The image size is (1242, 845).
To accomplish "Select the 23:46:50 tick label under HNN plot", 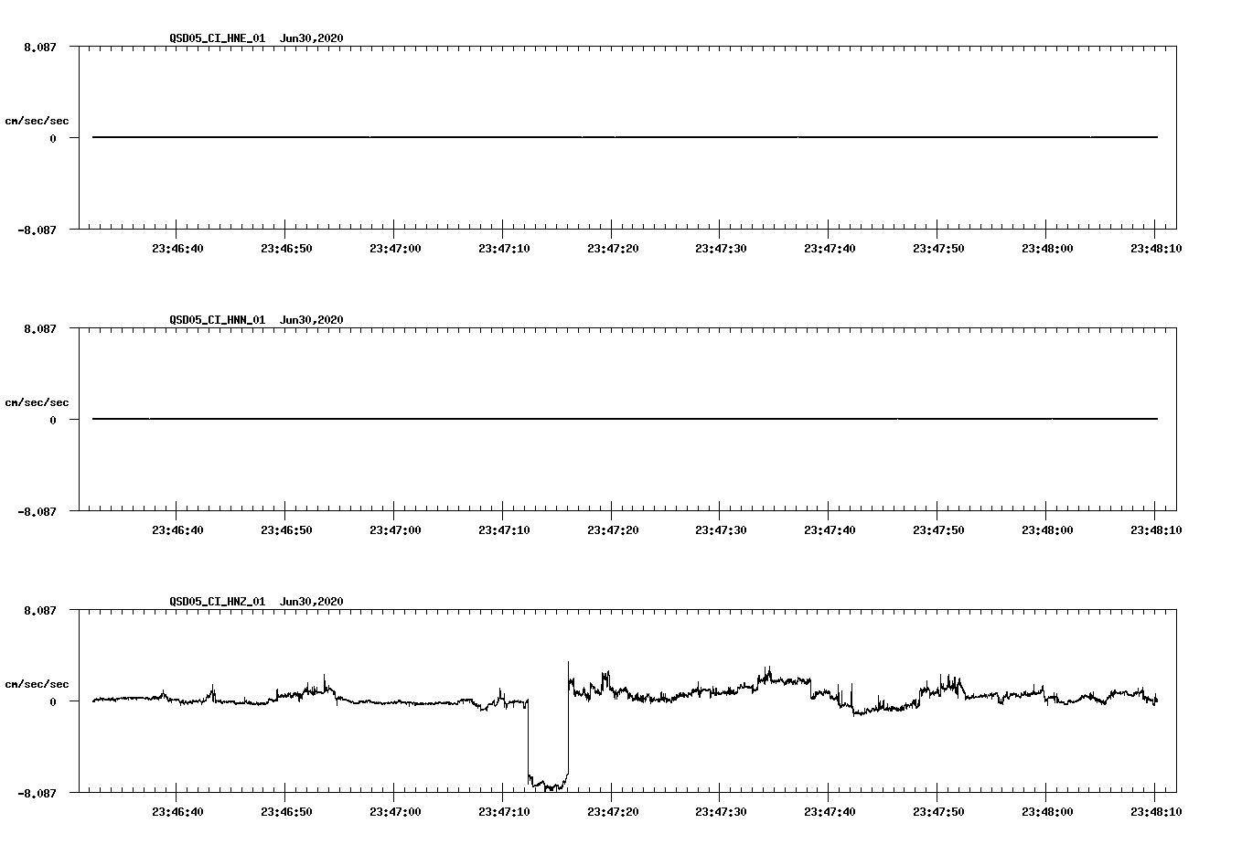I will (286, 529).
